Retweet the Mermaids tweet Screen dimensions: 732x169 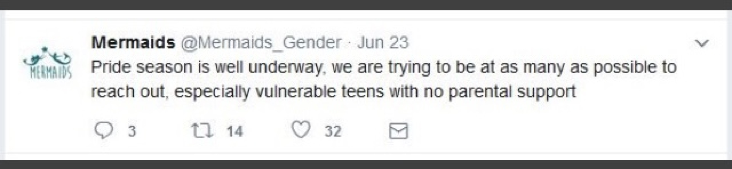(x=202, y=131)
